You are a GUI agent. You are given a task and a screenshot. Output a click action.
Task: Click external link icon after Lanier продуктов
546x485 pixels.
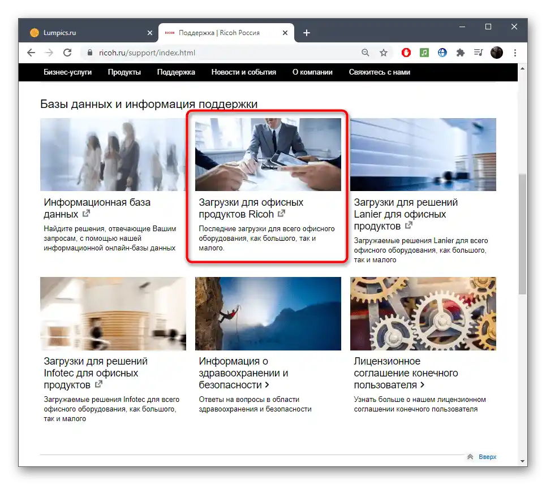click(409, 225)
